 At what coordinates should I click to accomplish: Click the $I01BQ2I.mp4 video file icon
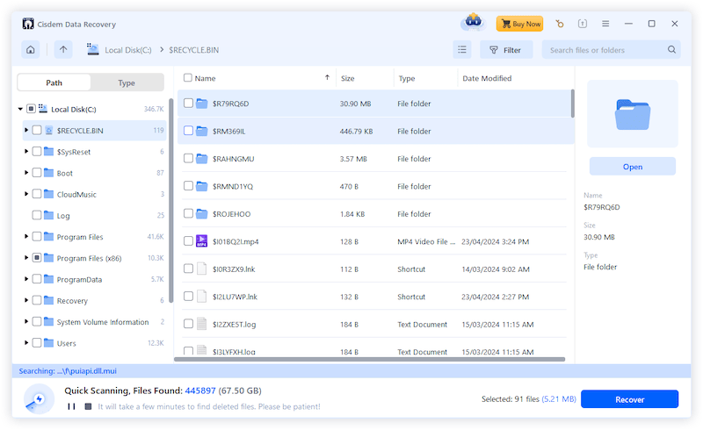pos(202,241)
